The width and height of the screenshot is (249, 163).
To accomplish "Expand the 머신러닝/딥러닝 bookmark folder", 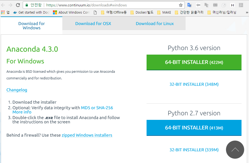I will point(222,12).
